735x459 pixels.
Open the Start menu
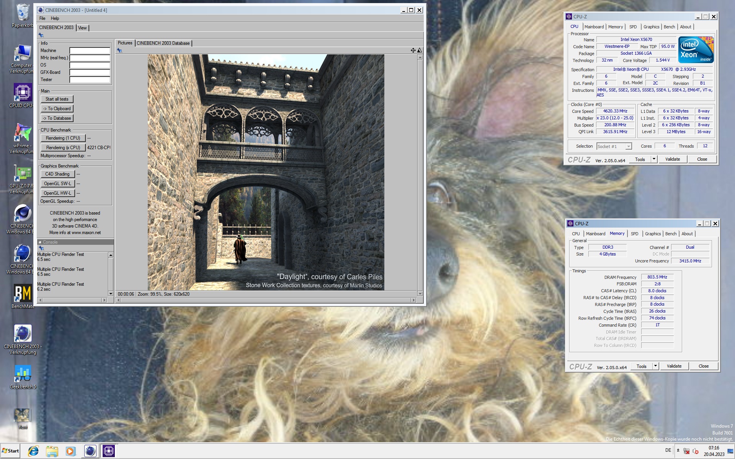pos(10,451)
